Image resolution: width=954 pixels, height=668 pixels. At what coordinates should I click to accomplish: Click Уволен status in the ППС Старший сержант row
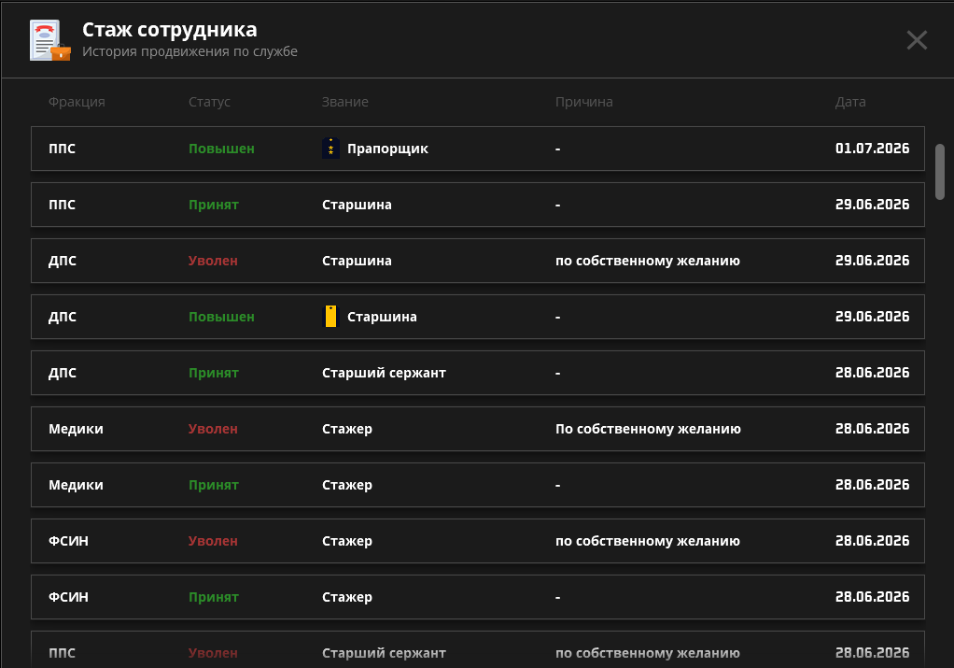(x=213, y=653)
